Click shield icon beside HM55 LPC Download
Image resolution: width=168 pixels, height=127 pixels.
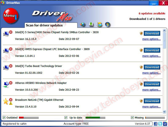(141, 50)
